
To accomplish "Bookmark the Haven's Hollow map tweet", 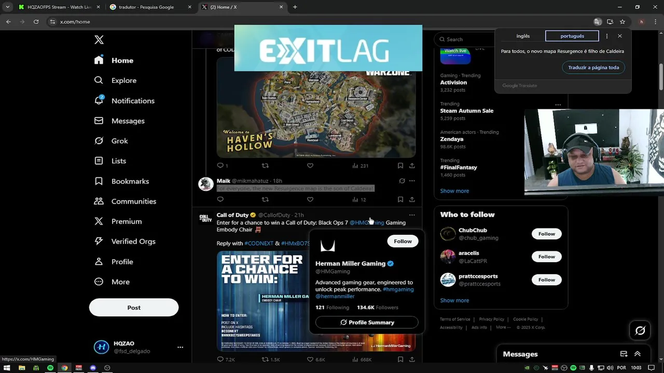I will [400, 166].
